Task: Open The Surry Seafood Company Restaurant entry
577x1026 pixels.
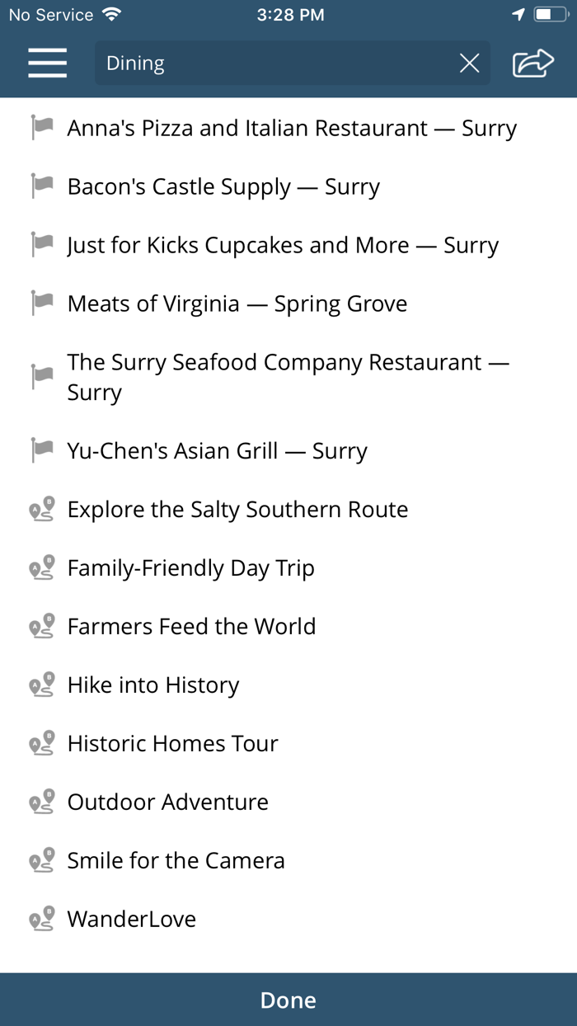Action: (288, 377)
